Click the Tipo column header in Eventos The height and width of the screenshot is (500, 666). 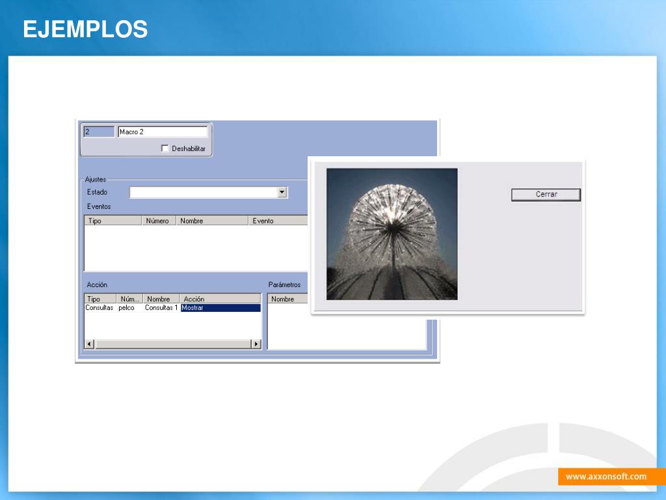pos(113,221)
